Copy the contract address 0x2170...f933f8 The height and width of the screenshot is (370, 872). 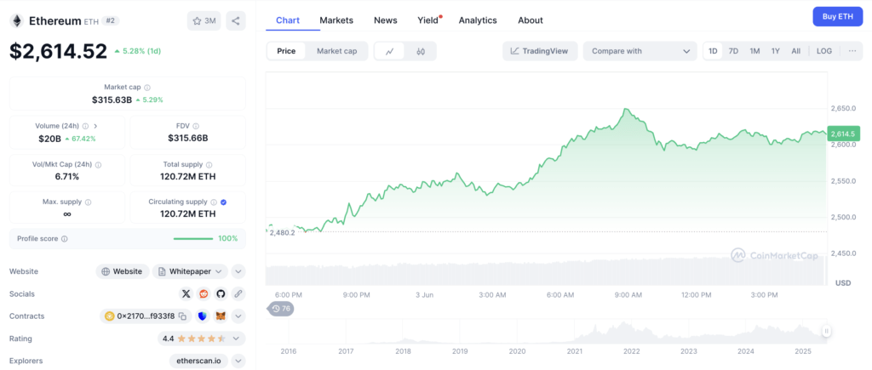pos(182,316)
